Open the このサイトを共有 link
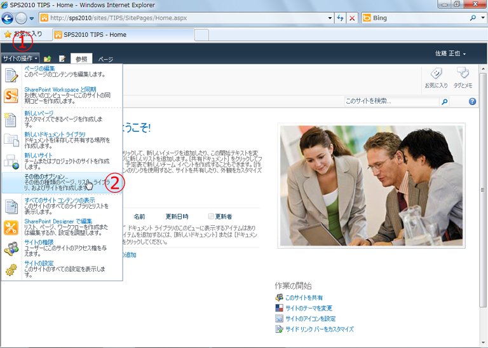 304,298
